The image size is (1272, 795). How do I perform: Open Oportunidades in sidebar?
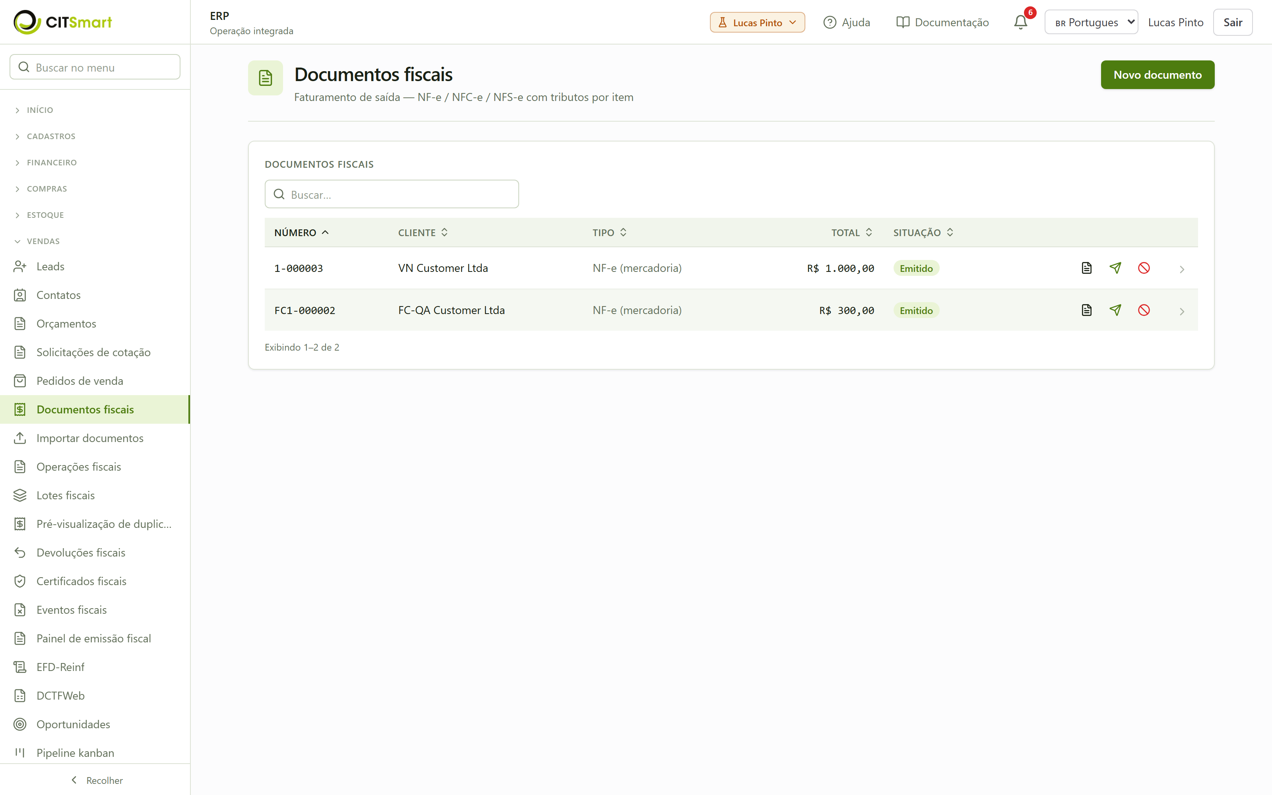pos(95,724)
